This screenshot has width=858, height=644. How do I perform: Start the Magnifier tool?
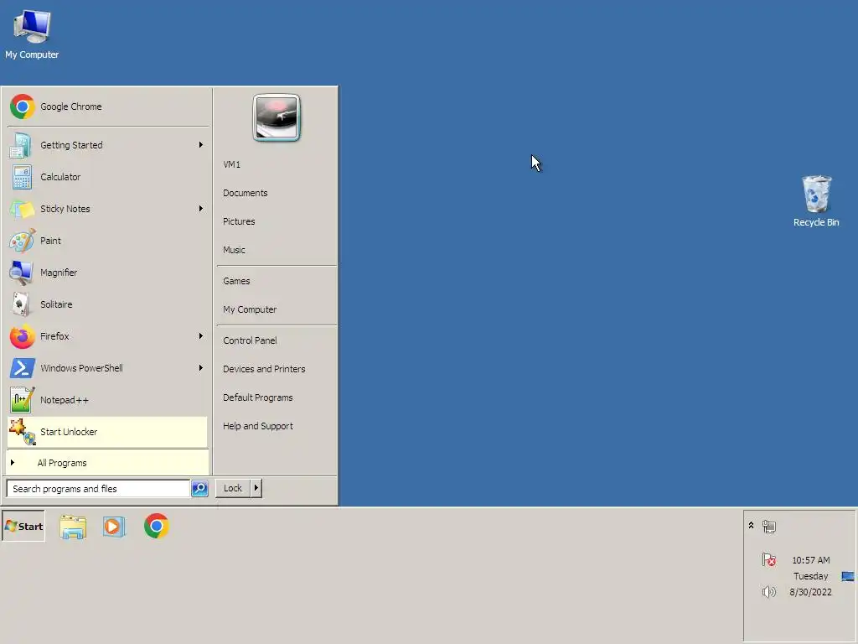107,273
